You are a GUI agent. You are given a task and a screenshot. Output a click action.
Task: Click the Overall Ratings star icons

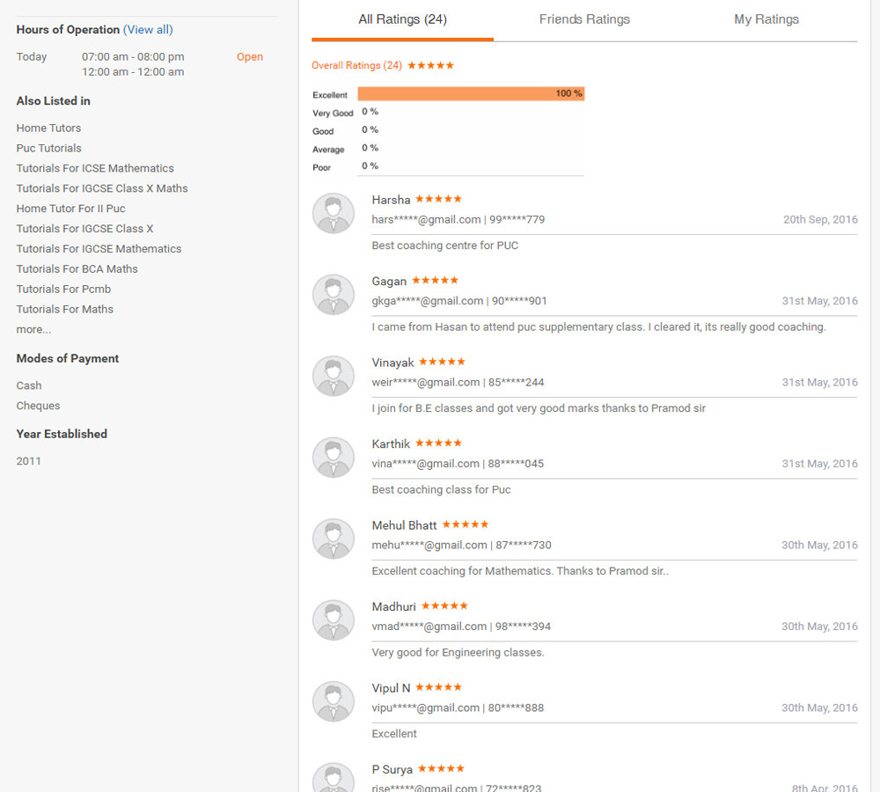coord(431,66)
